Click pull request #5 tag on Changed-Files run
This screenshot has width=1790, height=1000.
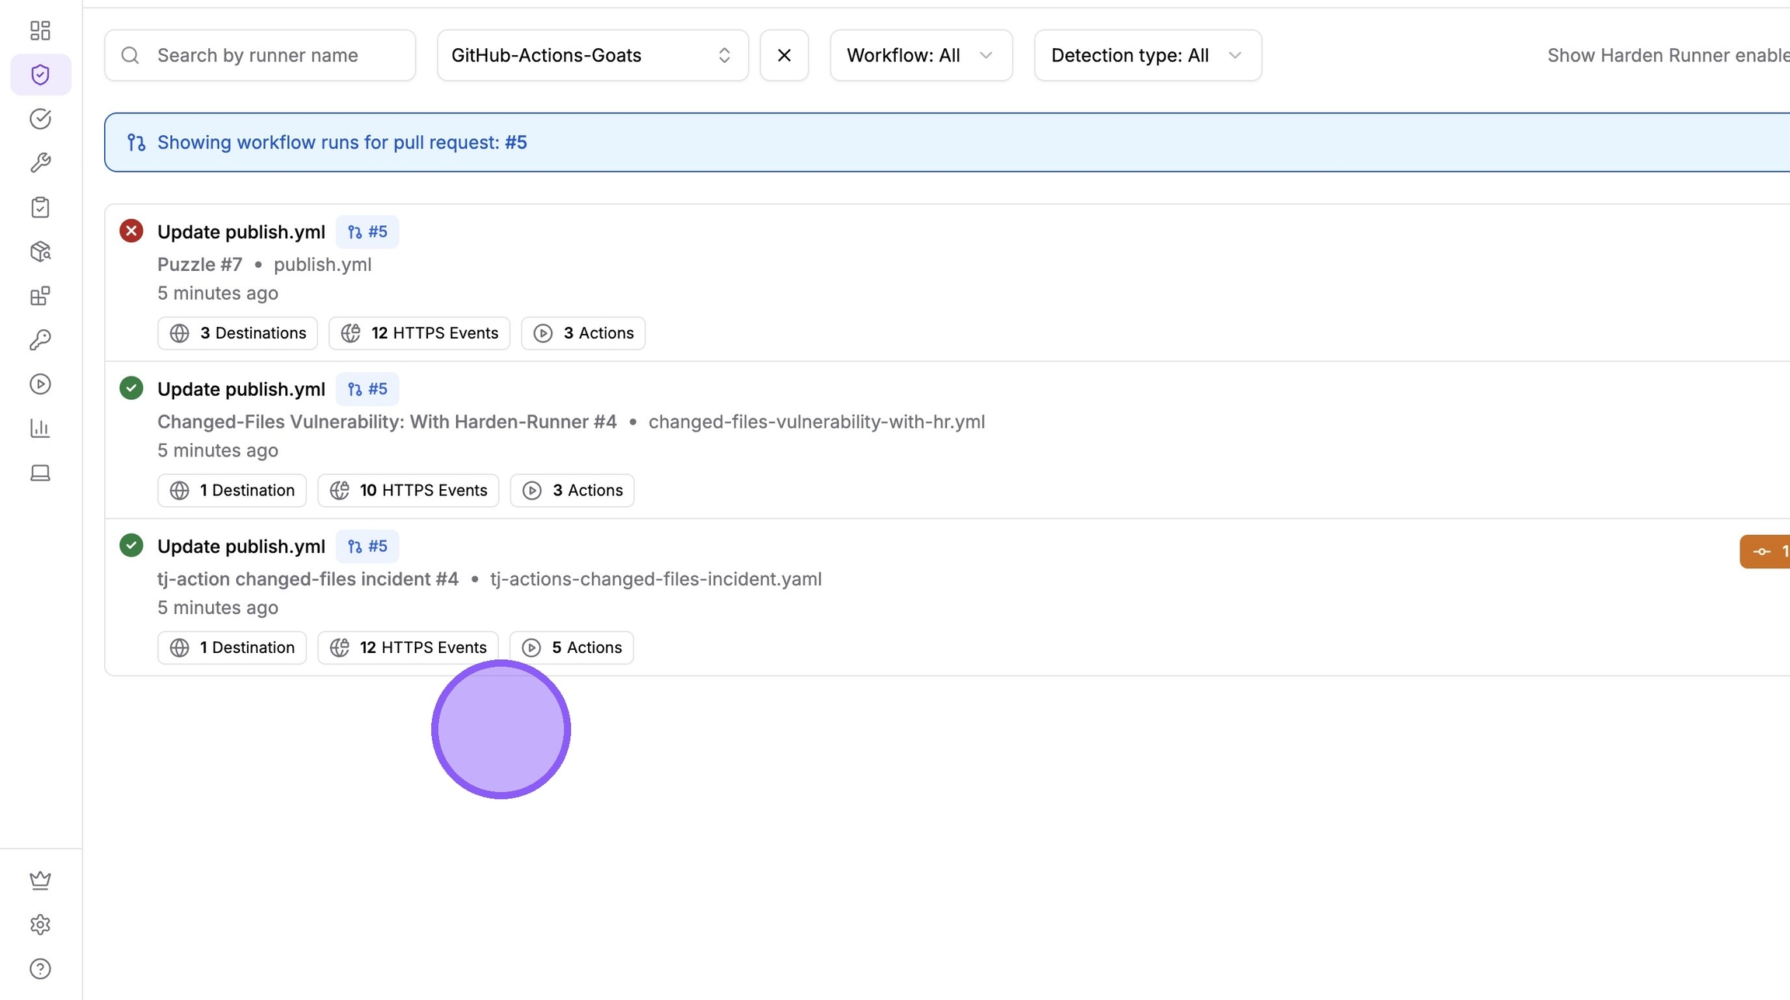pos(367,389)
